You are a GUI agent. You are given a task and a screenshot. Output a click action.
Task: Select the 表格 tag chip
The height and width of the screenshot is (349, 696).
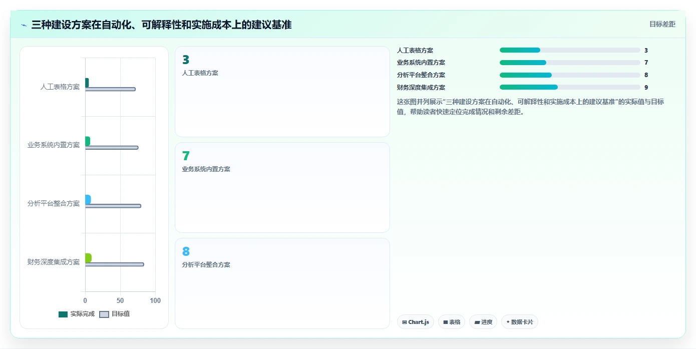[x=452, y=322]
